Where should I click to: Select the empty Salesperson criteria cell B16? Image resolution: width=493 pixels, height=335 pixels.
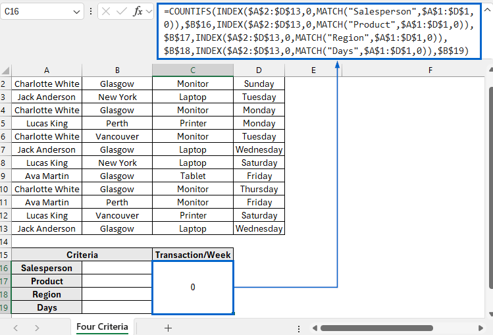tap(117, 268)
